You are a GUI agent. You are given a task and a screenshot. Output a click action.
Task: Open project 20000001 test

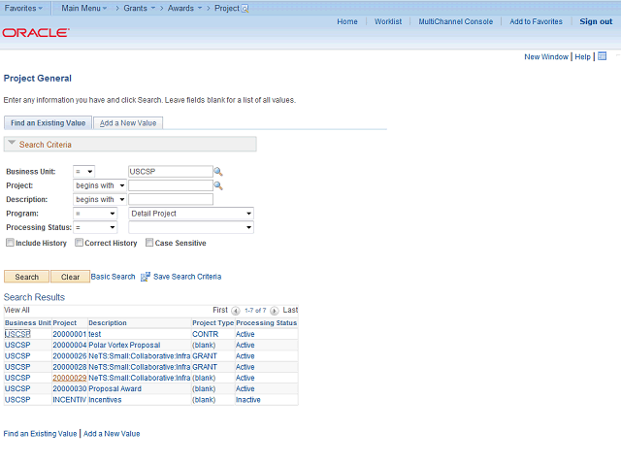point(69,334)
